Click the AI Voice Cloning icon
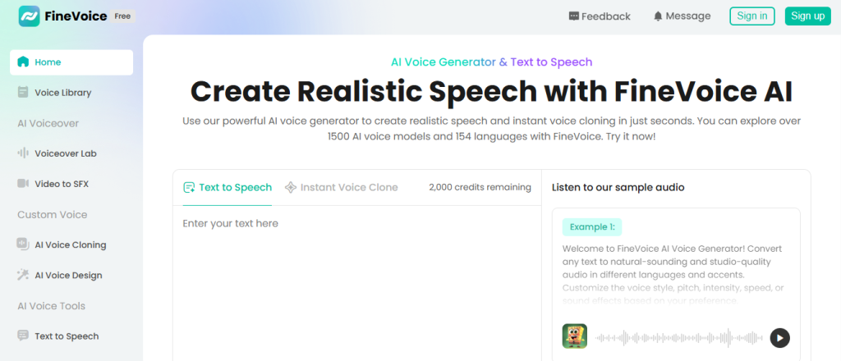This screenshot has width=841, height=361. (x=23, y=244)
